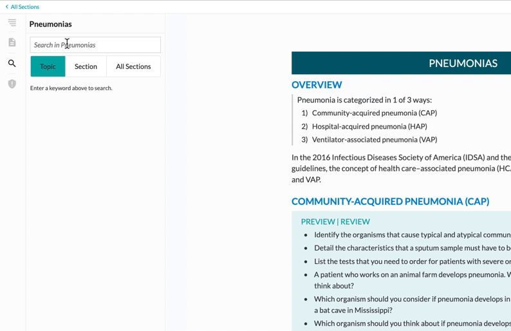Click 'Pneumonia is categorized in 1 of 3 ways'
The height and width of the screenshot is (331, 511).
pyautogui.click(x=364, y=100)
